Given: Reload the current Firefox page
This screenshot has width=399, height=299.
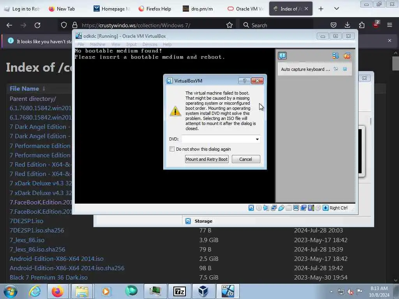Looking at the screenshot, I should pyautogui.click(x=37, y=25).
